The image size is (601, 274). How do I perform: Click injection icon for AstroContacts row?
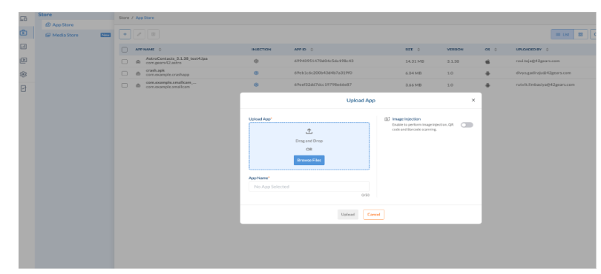pyautogui.click(x=256, y=61)
